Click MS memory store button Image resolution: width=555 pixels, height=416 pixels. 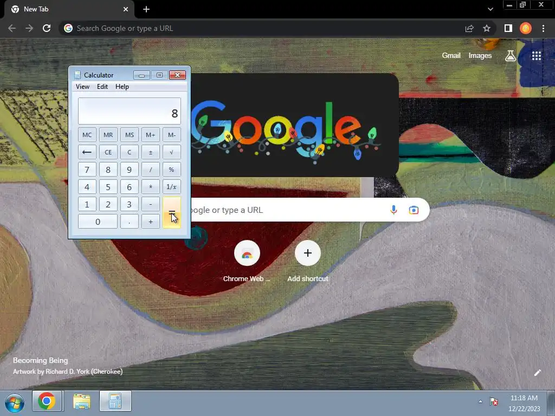[x=129, y=135]
